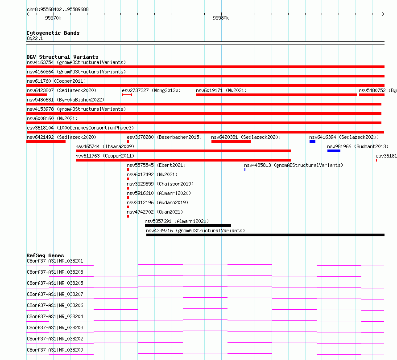This screenshot has height=360, width=397.
Task: Open the nsv5857691 Almarri2020 label
Action: [x=177, y=221]
